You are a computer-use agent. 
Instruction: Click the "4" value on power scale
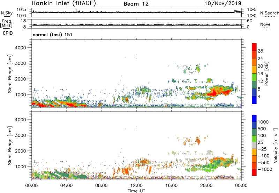pyautogui.click(x=259, y=96)
